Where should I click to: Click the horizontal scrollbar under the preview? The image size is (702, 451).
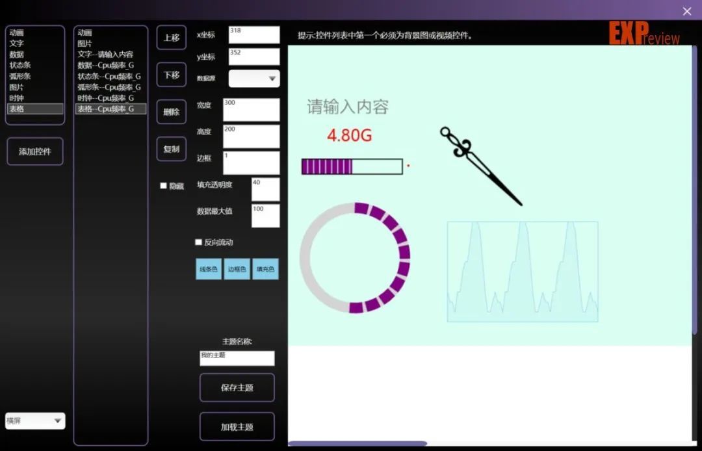point(357,443)
